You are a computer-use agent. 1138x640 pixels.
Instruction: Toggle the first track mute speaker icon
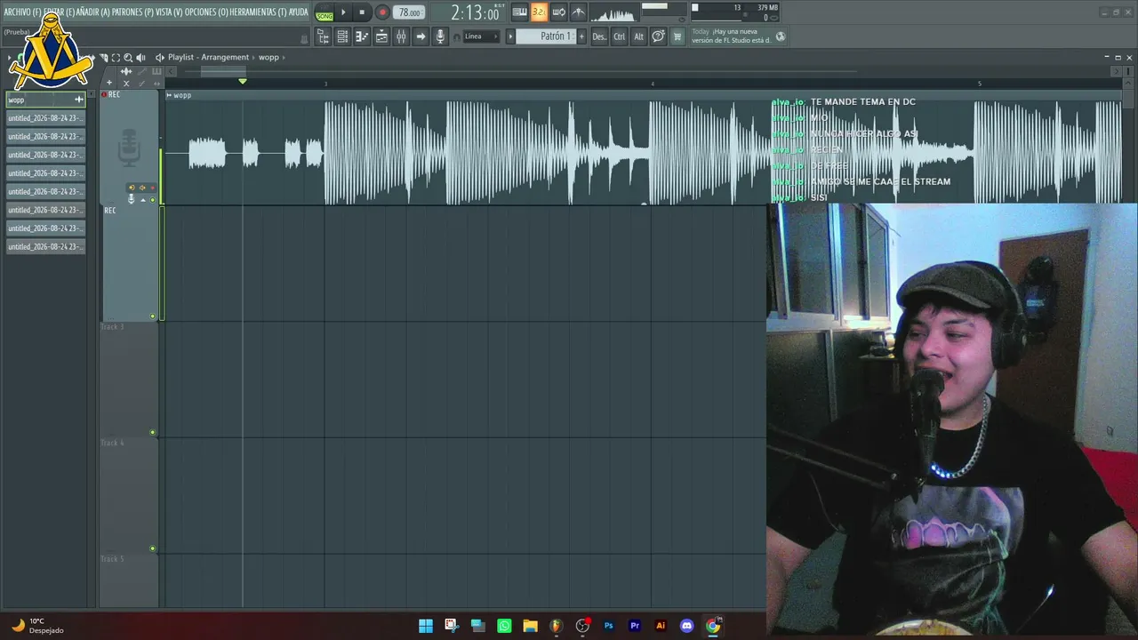(141, 188)
